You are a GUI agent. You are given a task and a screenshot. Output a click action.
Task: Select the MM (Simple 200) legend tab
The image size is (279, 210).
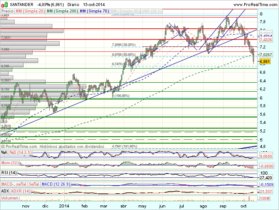pos(62,11)
